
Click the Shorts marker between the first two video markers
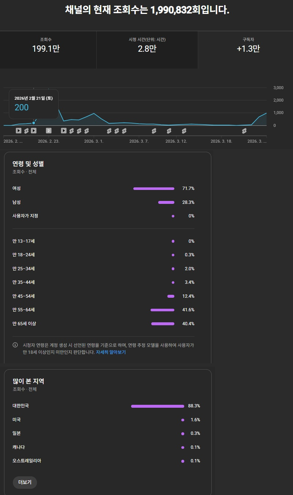(26, 131)
